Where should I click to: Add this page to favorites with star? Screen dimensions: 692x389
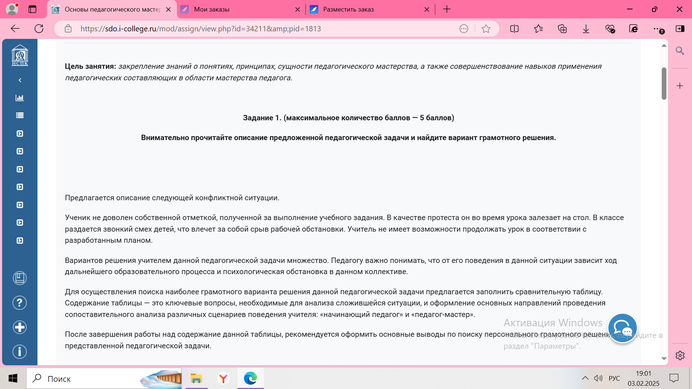click(x=486, y=29)
